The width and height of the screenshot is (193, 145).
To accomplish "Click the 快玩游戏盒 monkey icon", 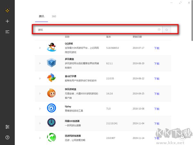I will [x=51, y=93].
